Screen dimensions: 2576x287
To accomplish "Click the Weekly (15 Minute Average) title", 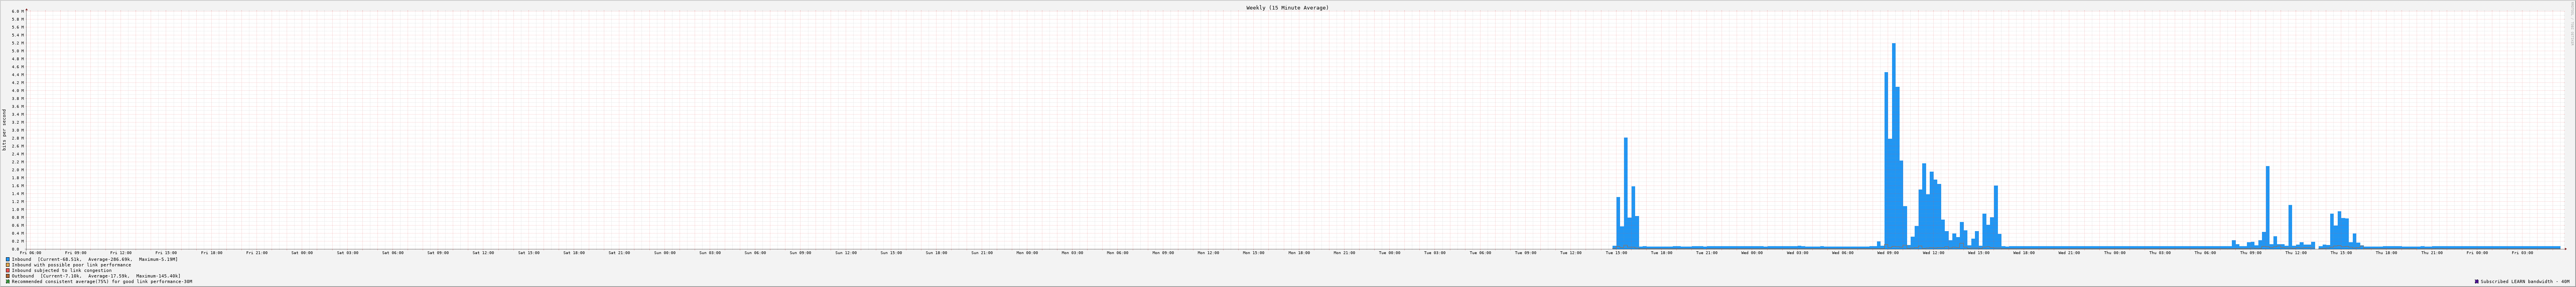I will (x=1287, y=7).
